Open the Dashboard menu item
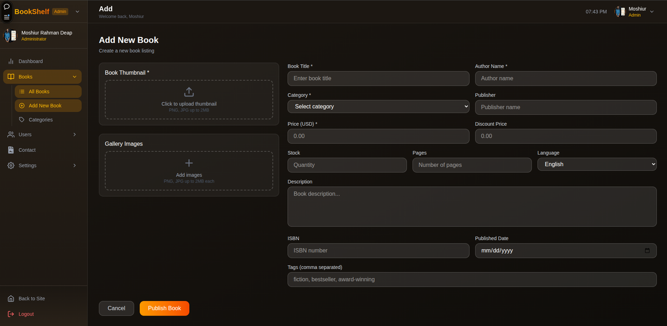Image resolution: width=667 pixels, height=326 pixels. pyautogui.click(x=42, y=61)
